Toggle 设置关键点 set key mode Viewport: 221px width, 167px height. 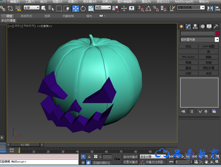pyautogui.click(x=130, y=162)
